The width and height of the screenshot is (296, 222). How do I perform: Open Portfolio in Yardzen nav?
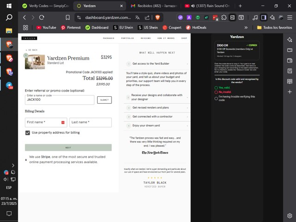coord(128,38)
